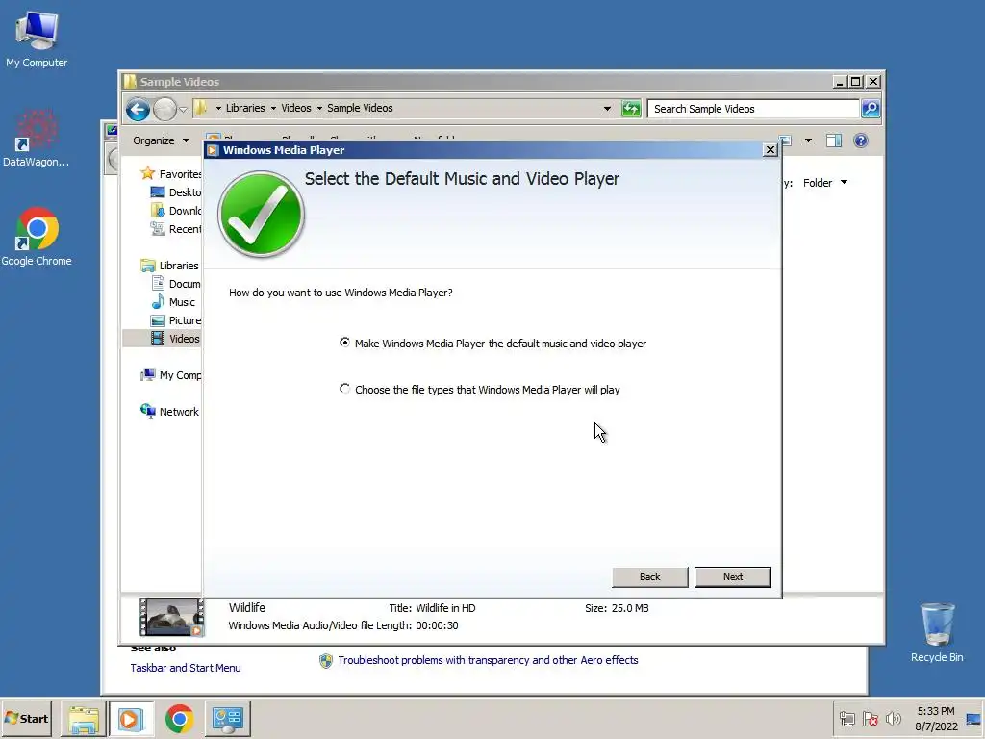Open Windows Media Player taskbar icon
985x739 pixels.
click(131, 719)
